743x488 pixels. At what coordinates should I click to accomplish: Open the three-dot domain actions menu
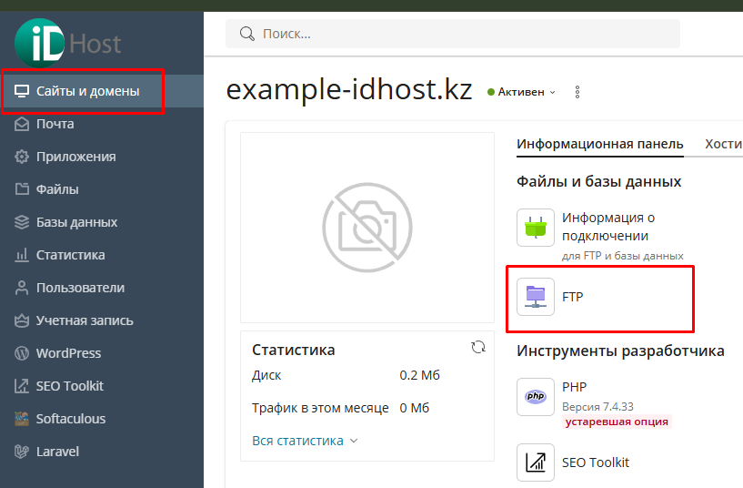tap(577, 92)
